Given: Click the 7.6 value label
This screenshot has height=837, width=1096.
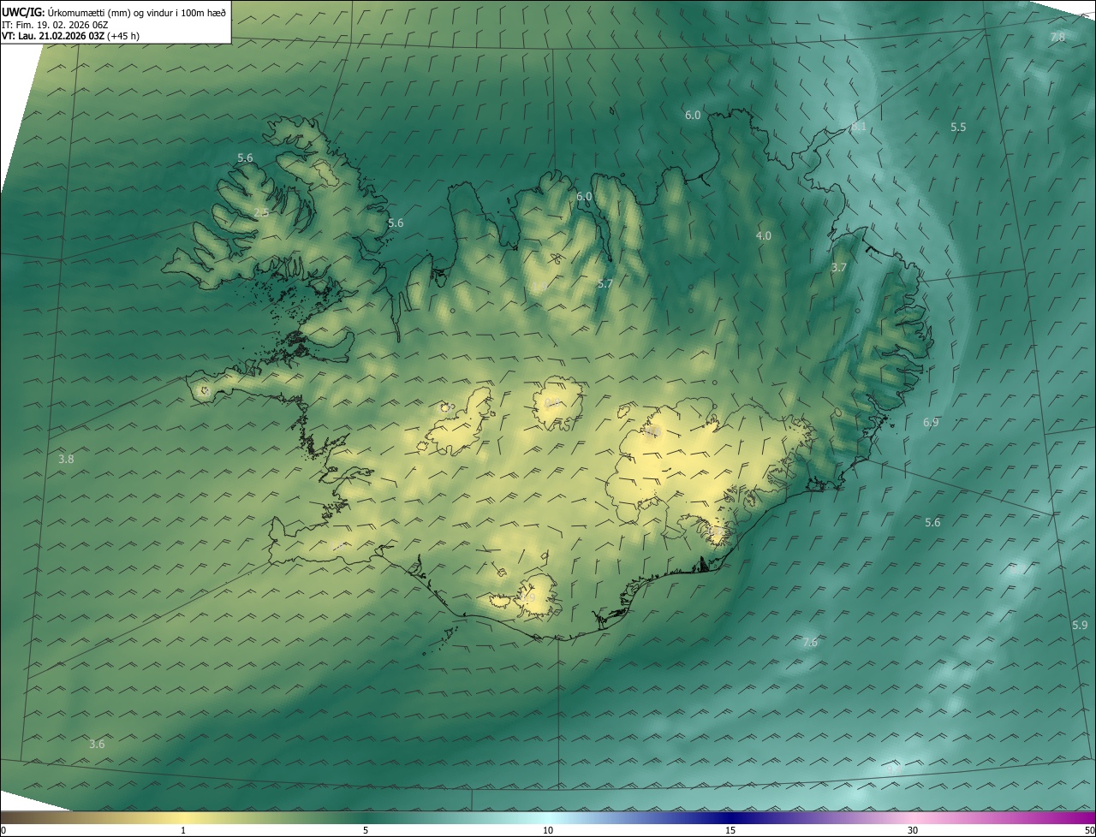Looking at the screenshot, I should (809, 642).
